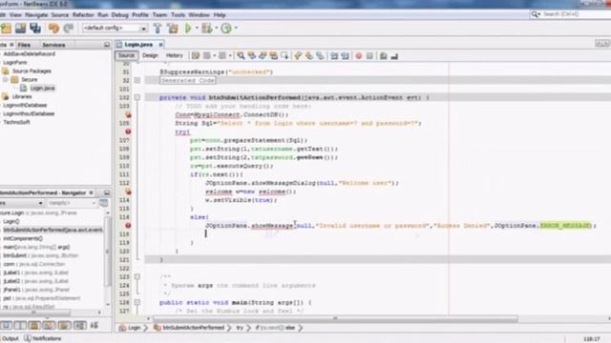Image resolution: width=611 pixels, height=343 pixels.
Task: Click the error marker beside the try line
Action: pos(128,131)
